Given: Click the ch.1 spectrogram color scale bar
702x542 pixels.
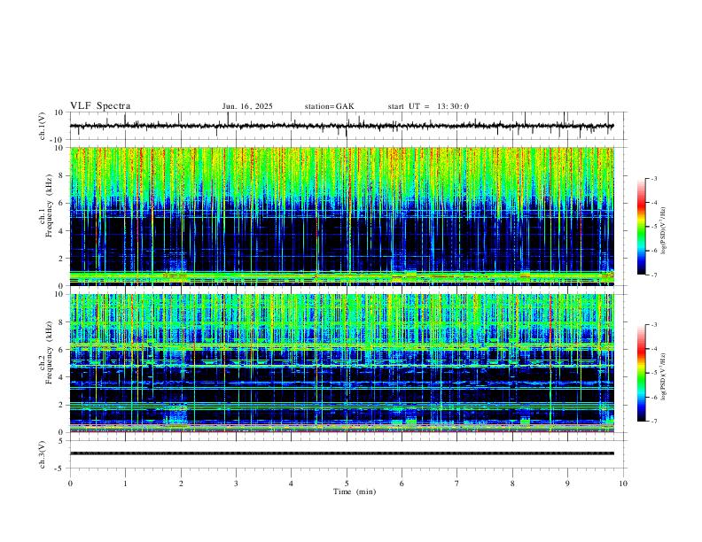Looking at the screenshot, I should 642,227.
